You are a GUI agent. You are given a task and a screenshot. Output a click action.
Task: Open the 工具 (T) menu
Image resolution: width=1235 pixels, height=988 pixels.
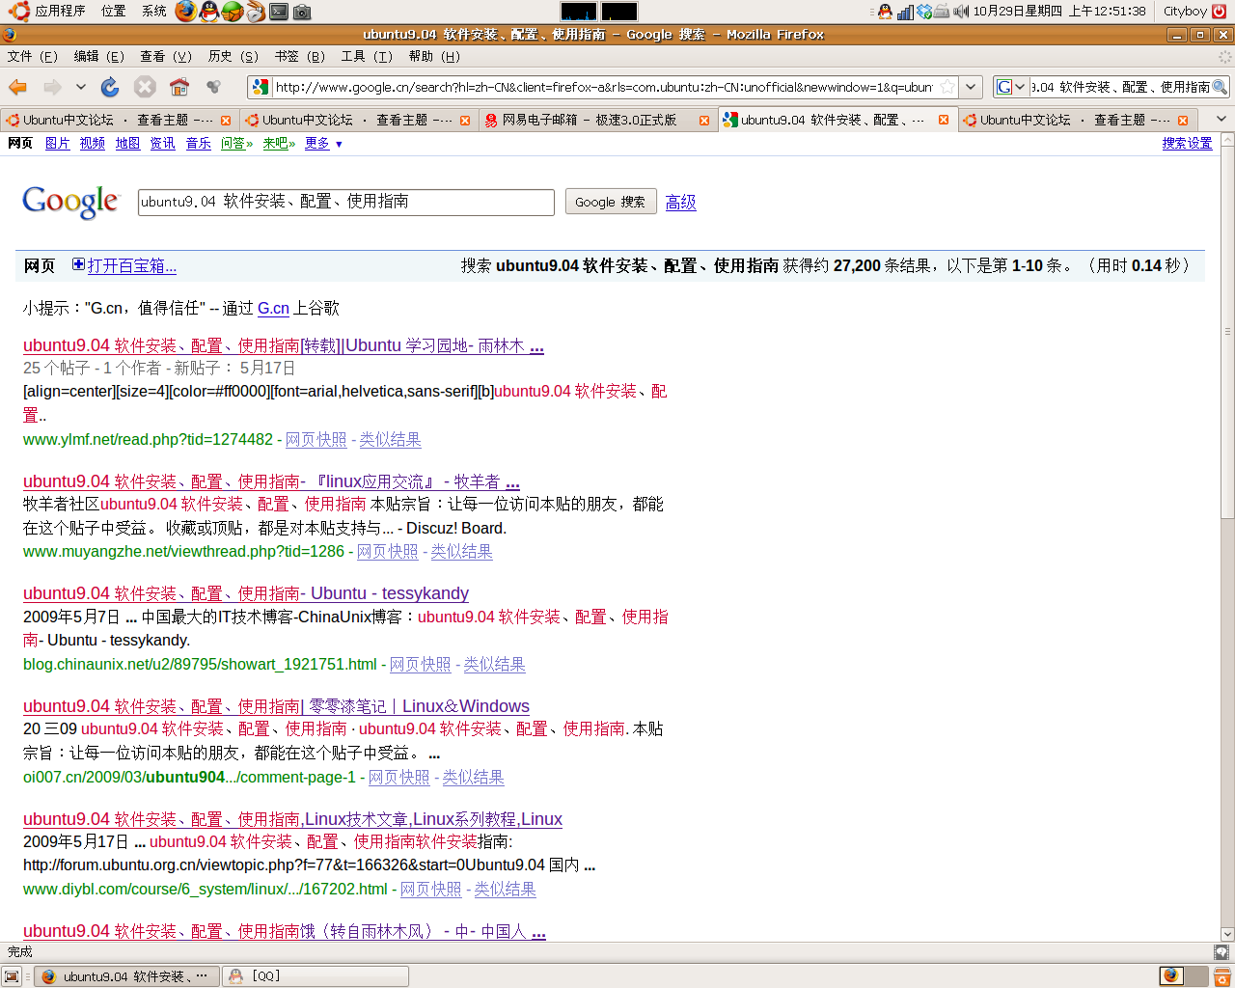coord(367,57)
